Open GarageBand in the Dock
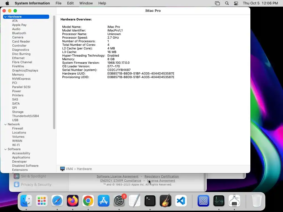This screenshot has height=212, width=283. pyautogui.click(x=166, y=201)
